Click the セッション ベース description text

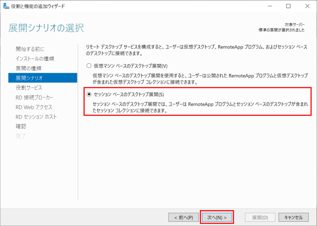[x=200, y=107]
